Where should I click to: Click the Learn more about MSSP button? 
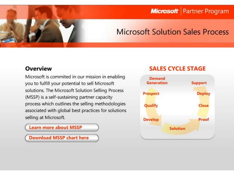(61, 128)
